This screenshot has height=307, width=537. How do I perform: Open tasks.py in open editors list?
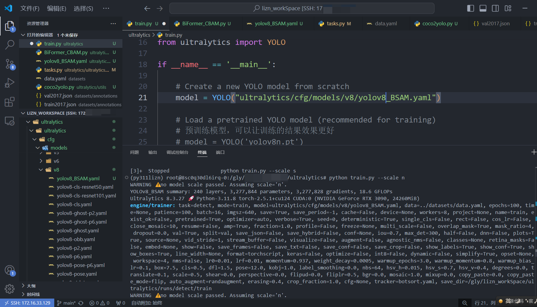pos(71,70)
